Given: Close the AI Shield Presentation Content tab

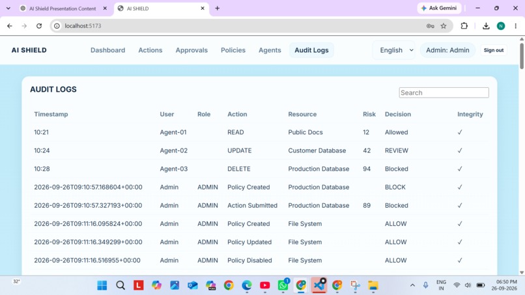Looking at the screenshot, I should pos(105,8).
